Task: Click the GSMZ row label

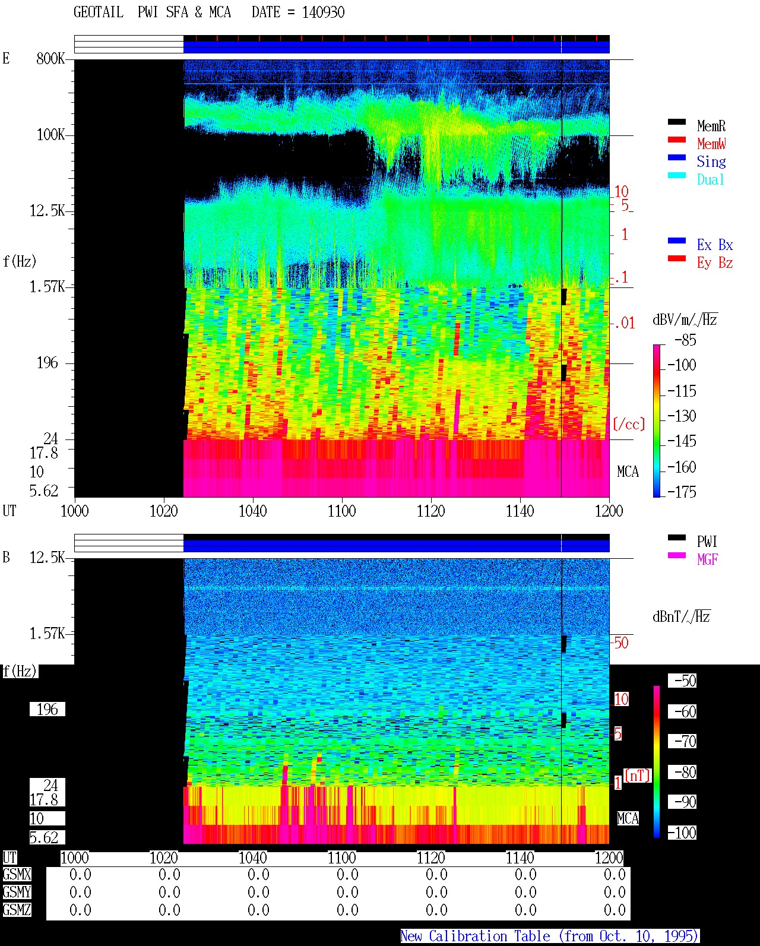Action: pos(17,910)
